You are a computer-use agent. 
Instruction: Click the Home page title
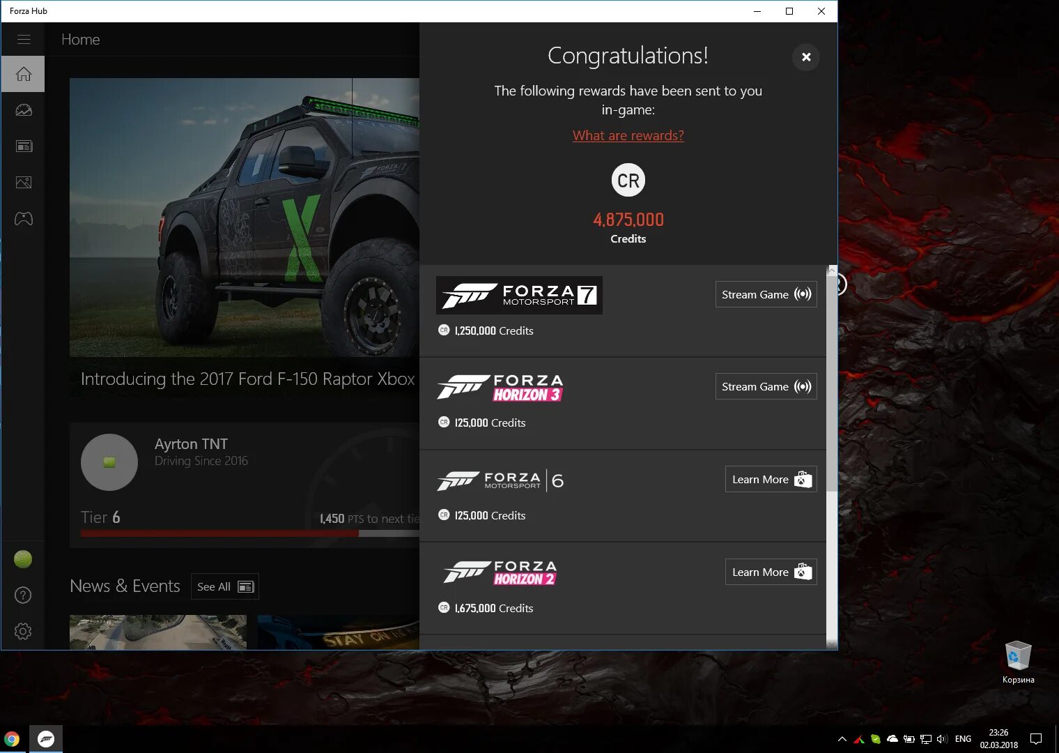point(81,40)
